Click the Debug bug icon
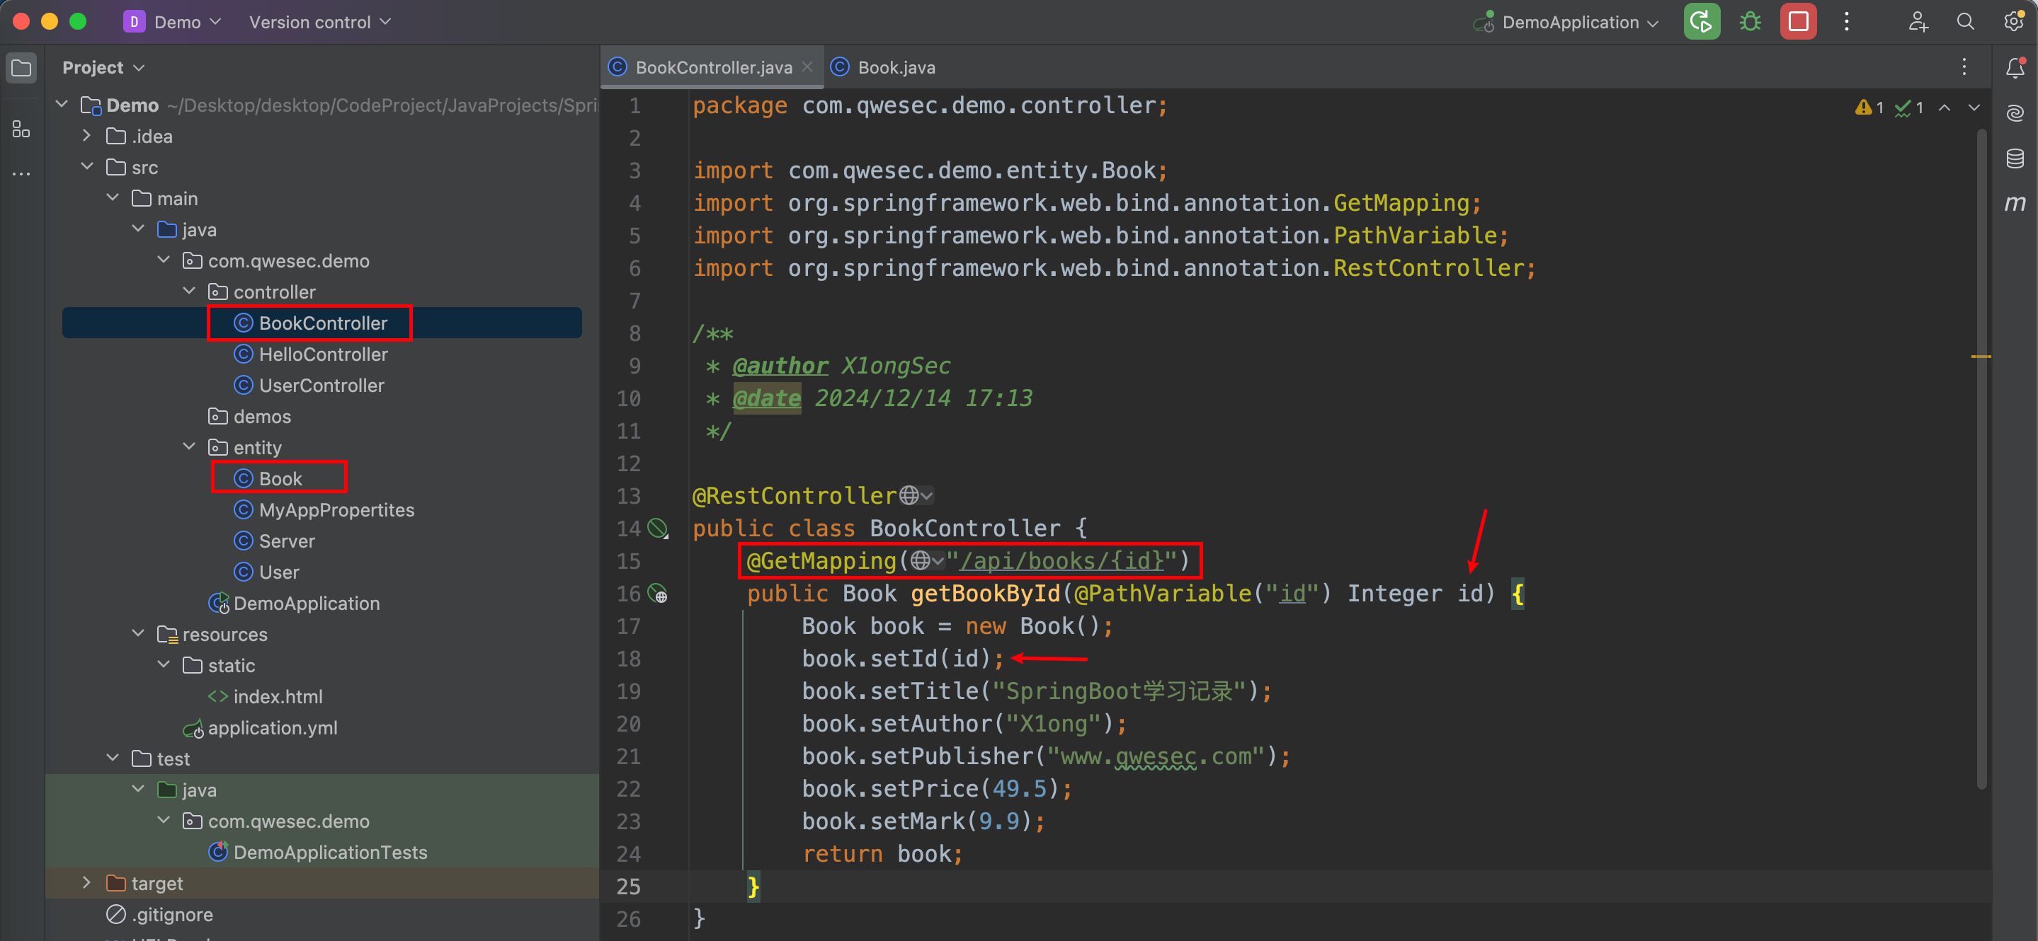 click(x=1749, y=21)
